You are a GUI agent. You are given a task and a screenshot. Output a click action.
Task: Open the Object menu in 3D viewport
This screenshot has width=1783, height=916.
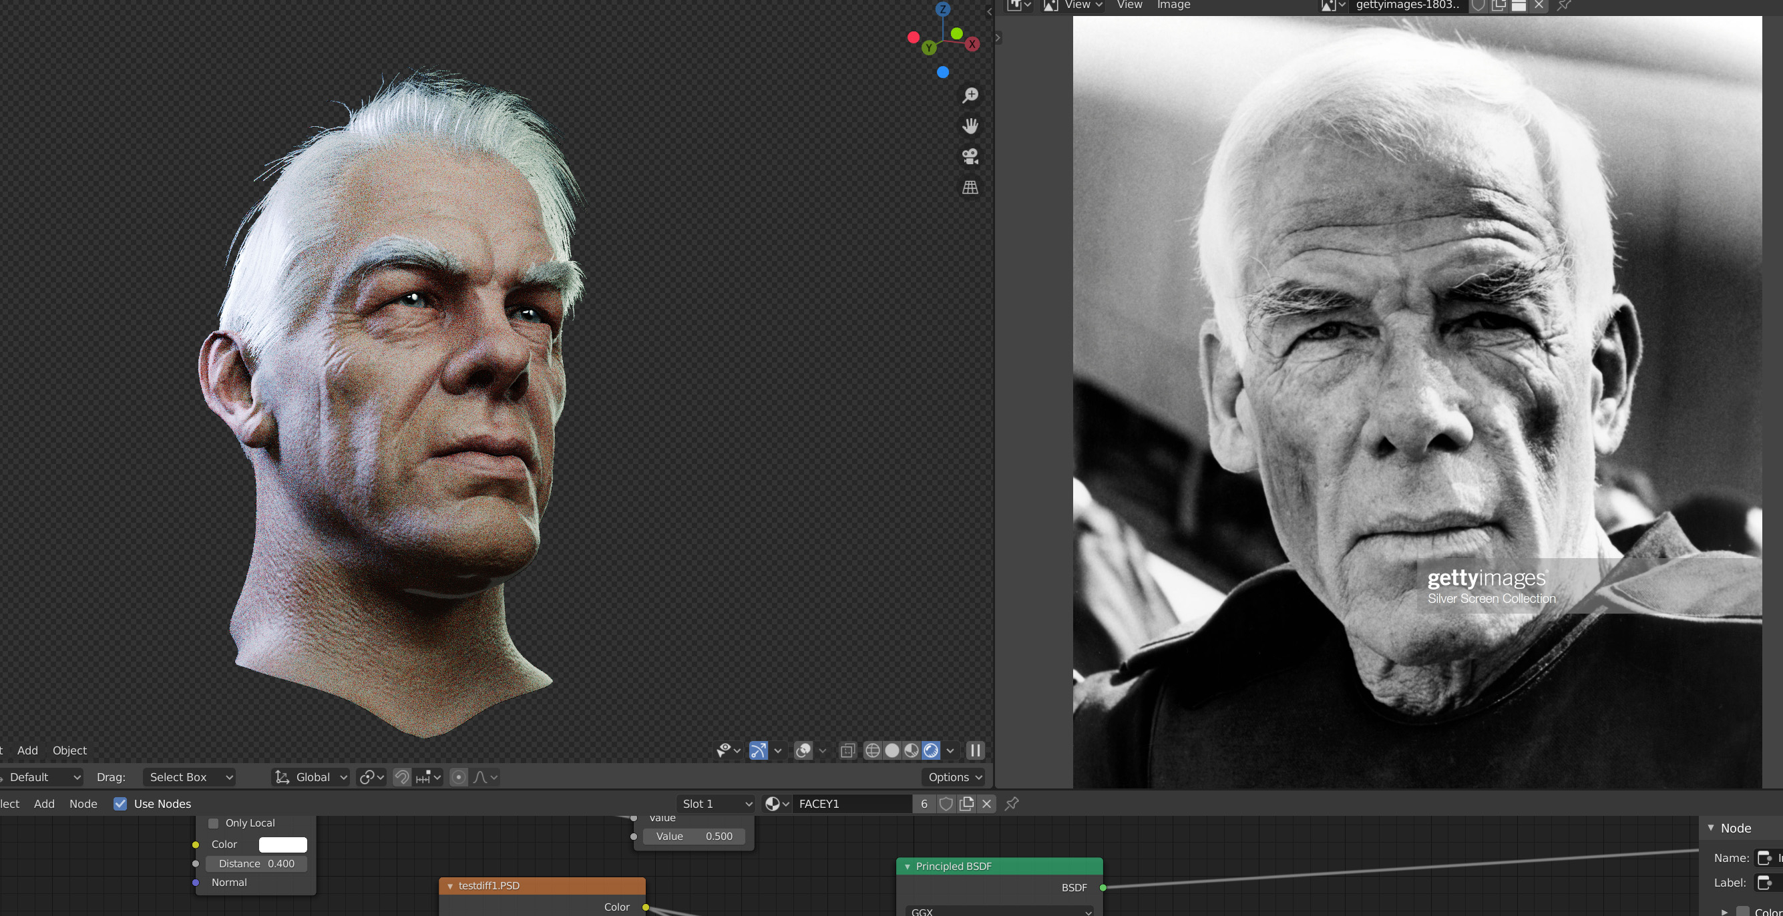(69, 750)
